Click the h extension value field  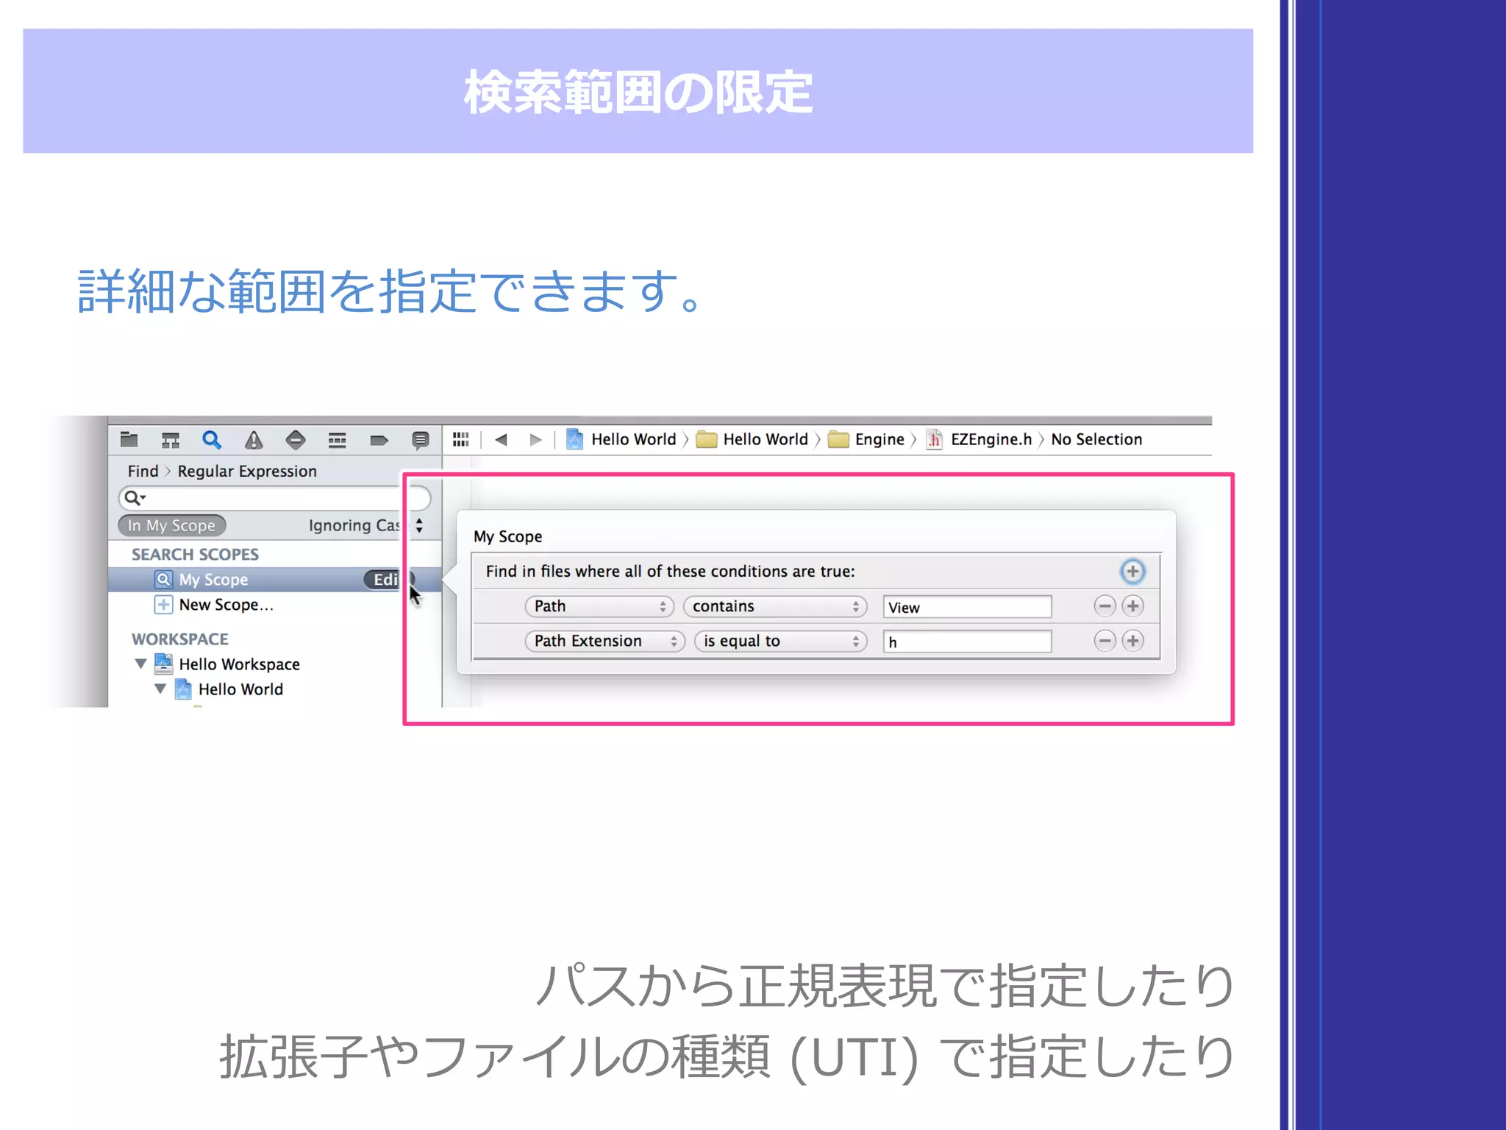point(967,642)
